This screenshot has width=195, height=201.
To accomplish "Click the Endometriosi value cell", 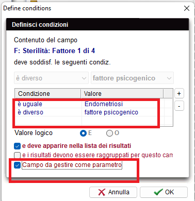I will click(x=104, y=104).
